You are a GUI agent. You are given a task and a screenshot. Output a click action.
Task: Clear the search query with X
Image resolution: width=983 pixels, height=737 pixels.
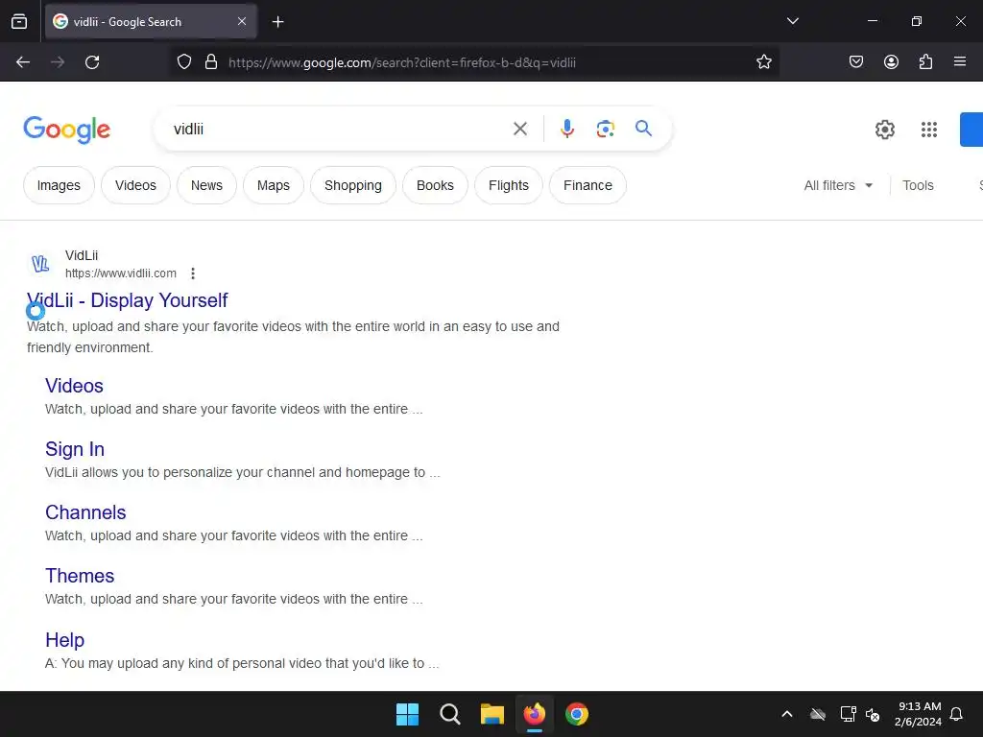point(519,130)
